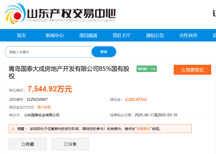216x154 pixels.
Task: Click the share arrow icon on 分享
Action: point(66,144)
